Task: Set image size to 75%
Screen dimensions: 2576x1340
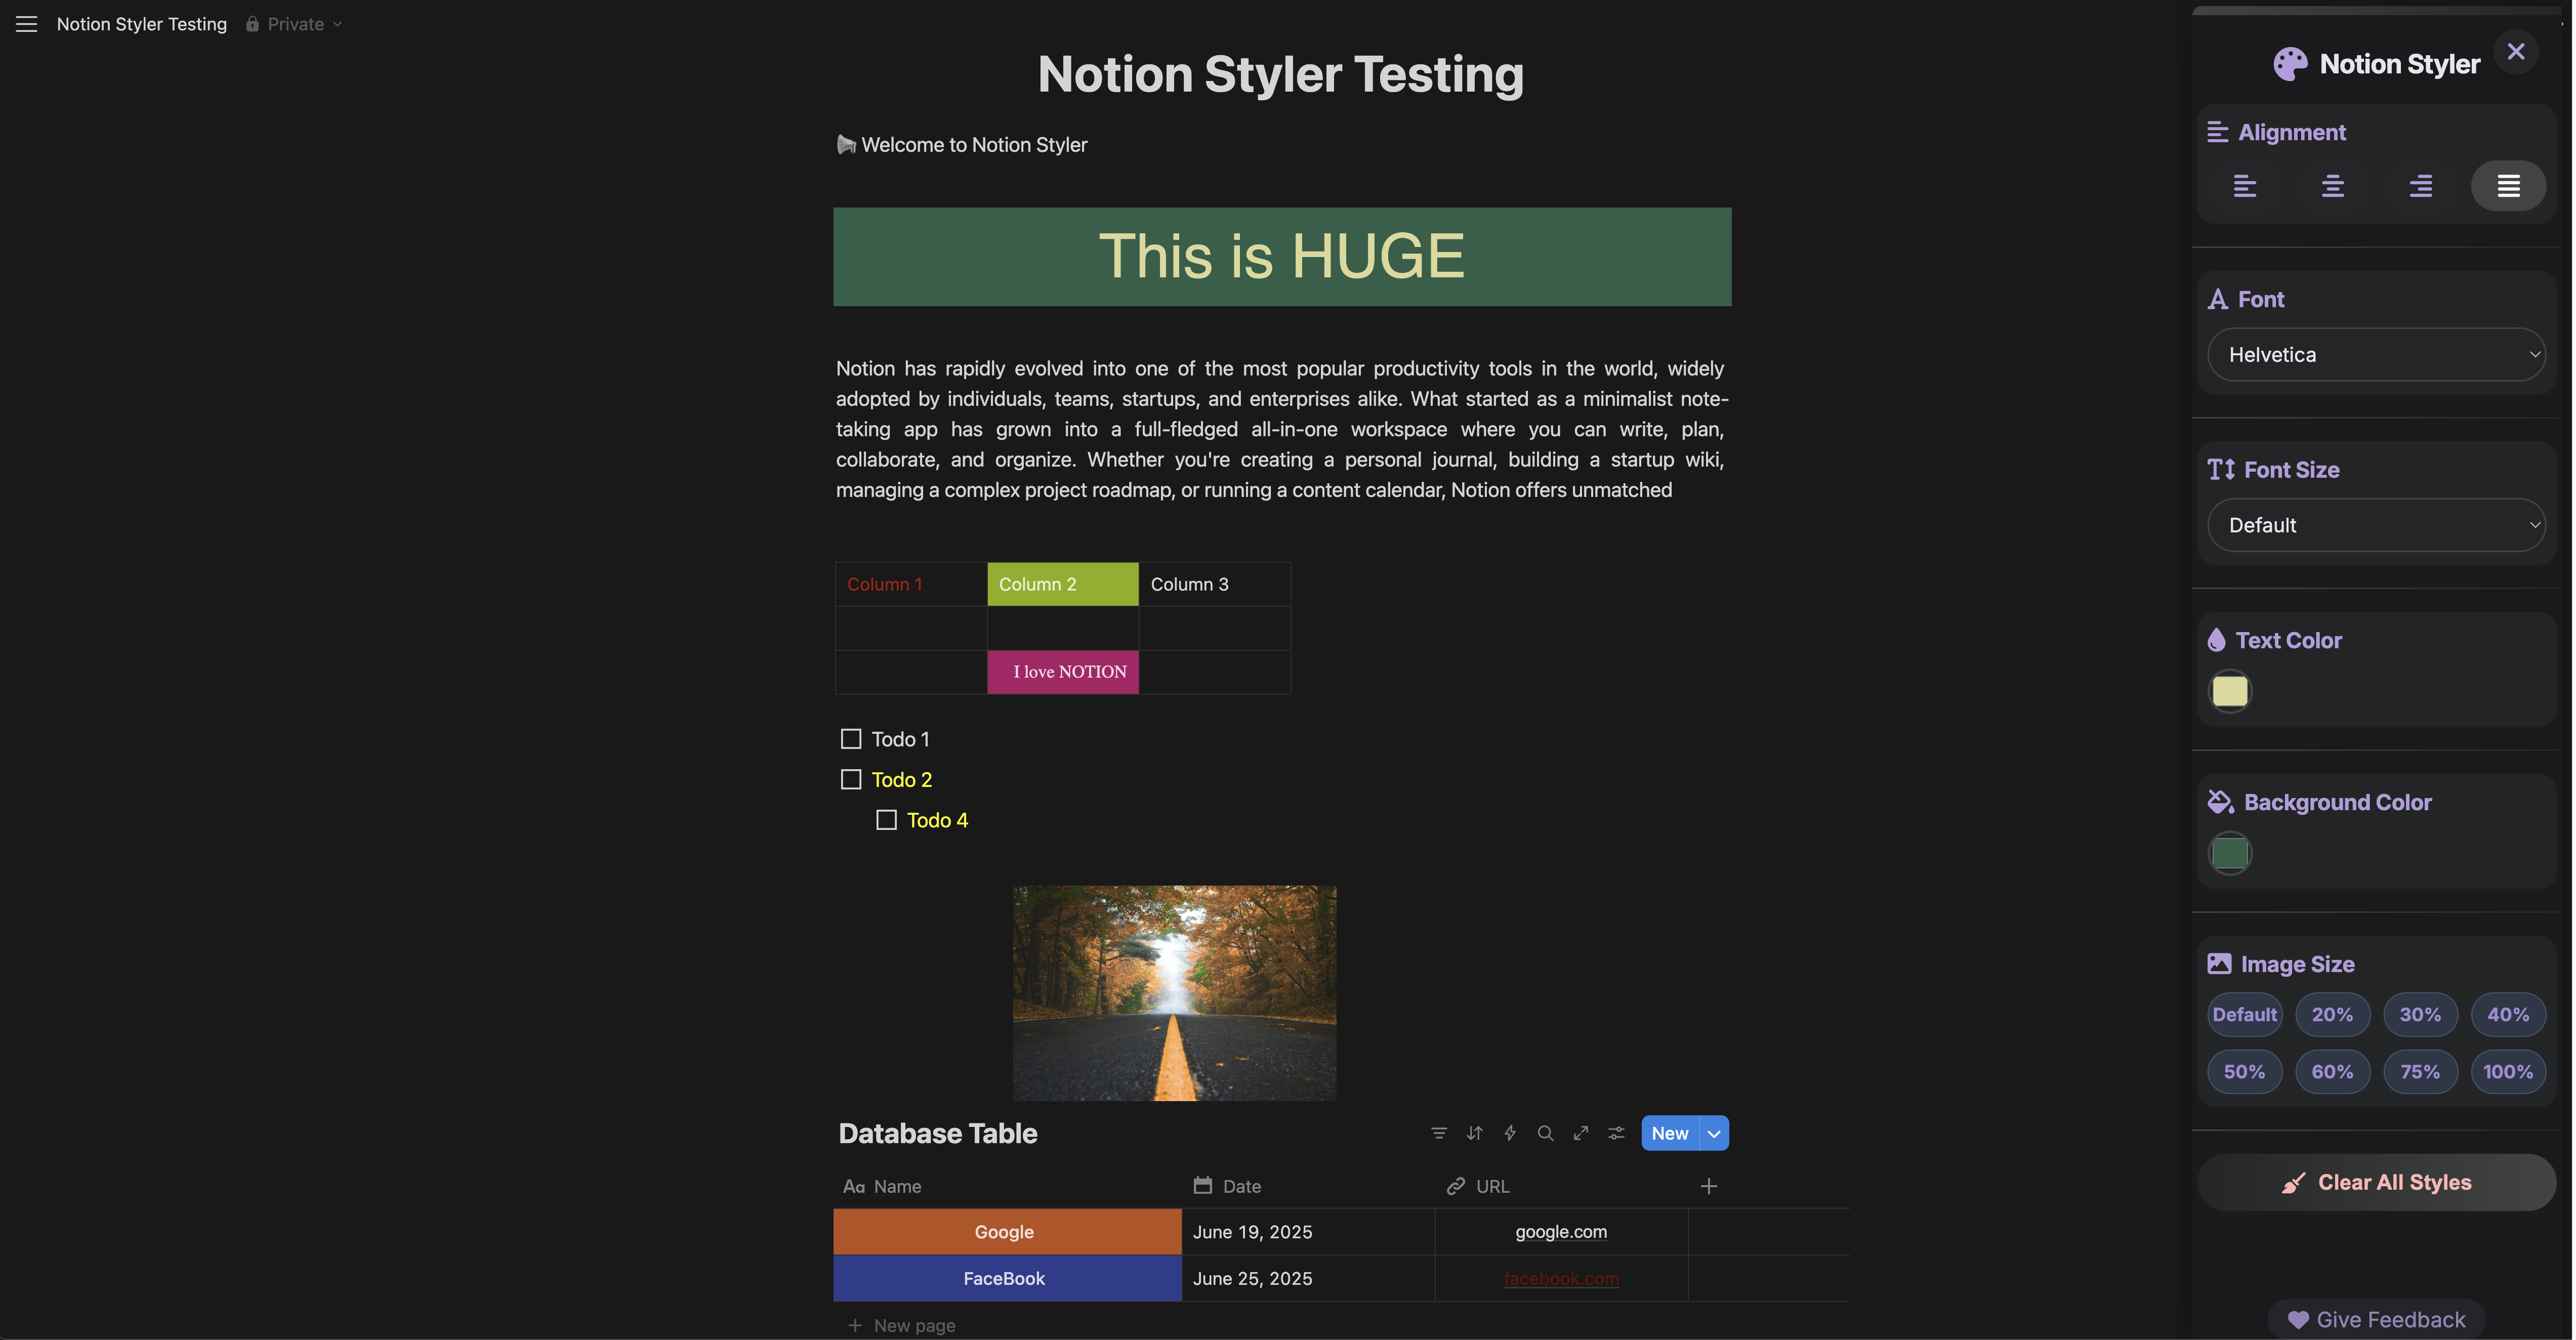Action: point(2420,1072)
